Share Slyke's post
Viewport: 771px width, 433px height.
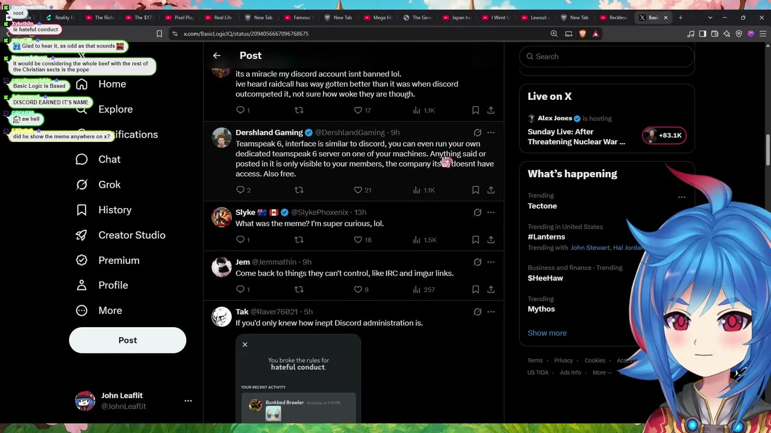(x=491, y=240)
